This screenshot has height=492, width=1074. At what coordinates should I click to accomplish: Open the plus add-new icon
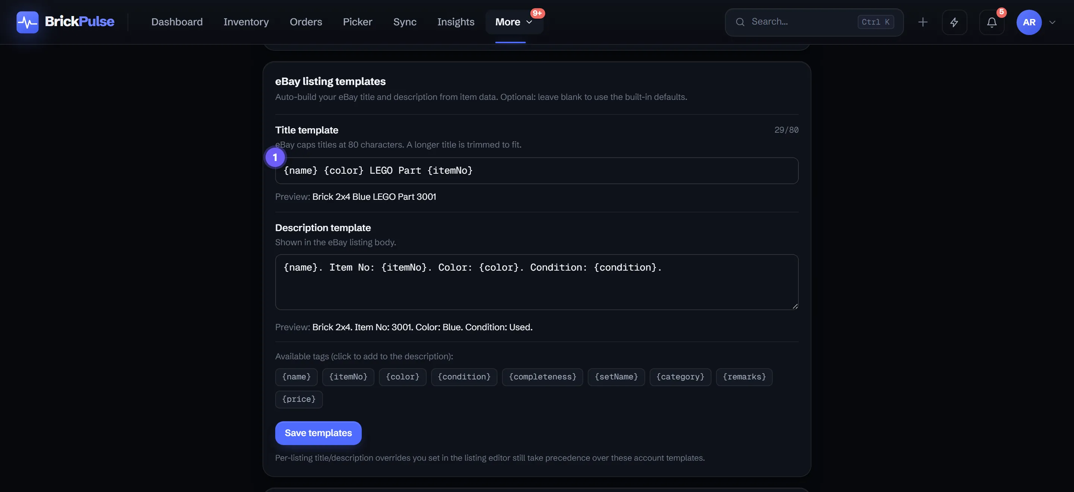pos(923,22)
